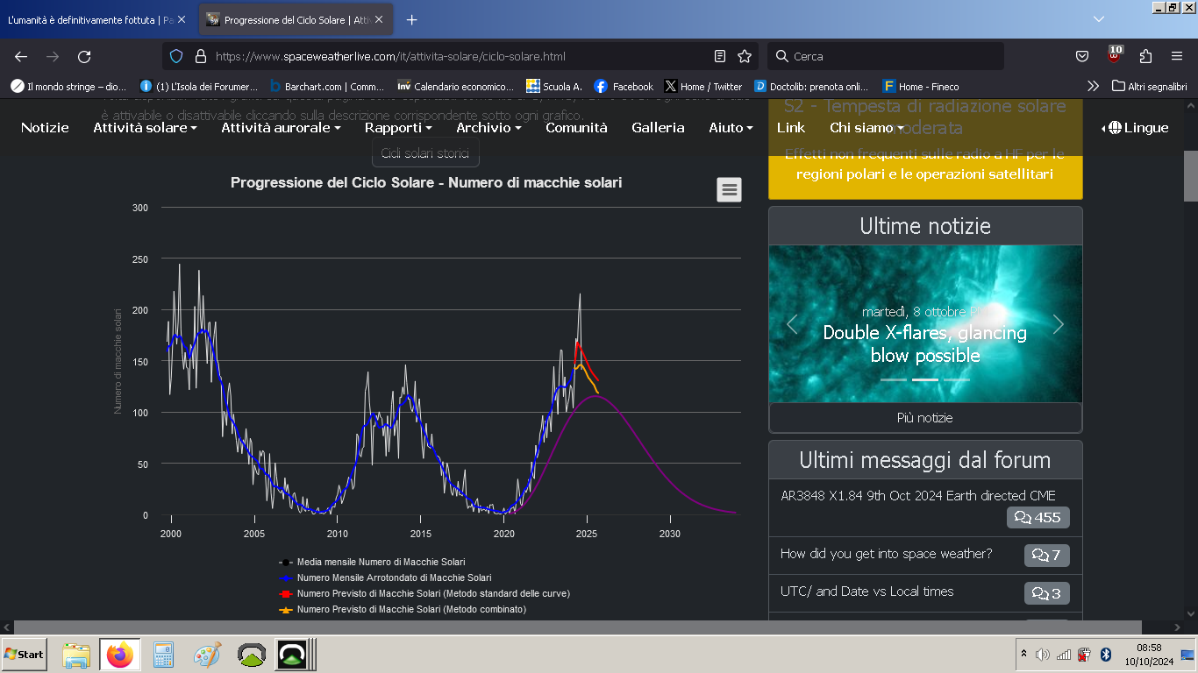Open the Facebook bookmark
Viewport: 1198px width, 673px height.
coord(624,87)
